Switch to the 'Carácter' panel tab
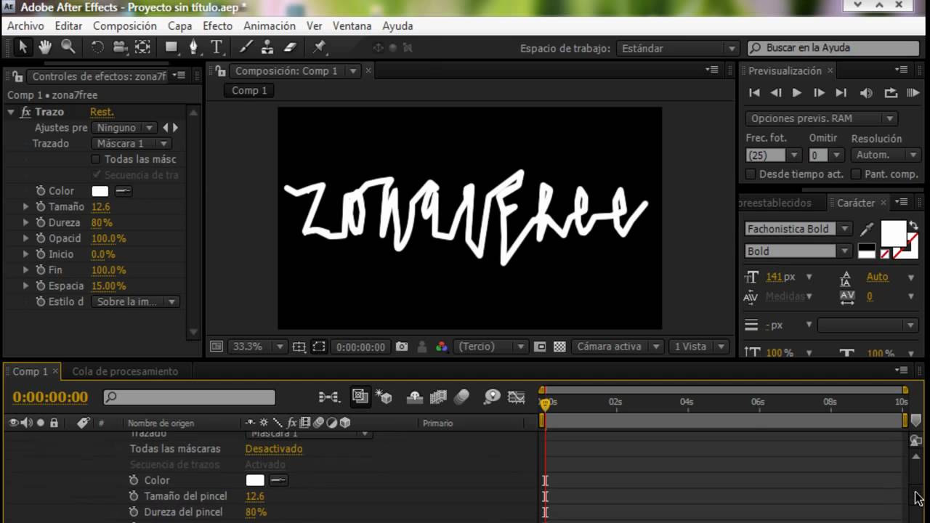This screenshot has width=930, height=523. click(x=855, y=203)
